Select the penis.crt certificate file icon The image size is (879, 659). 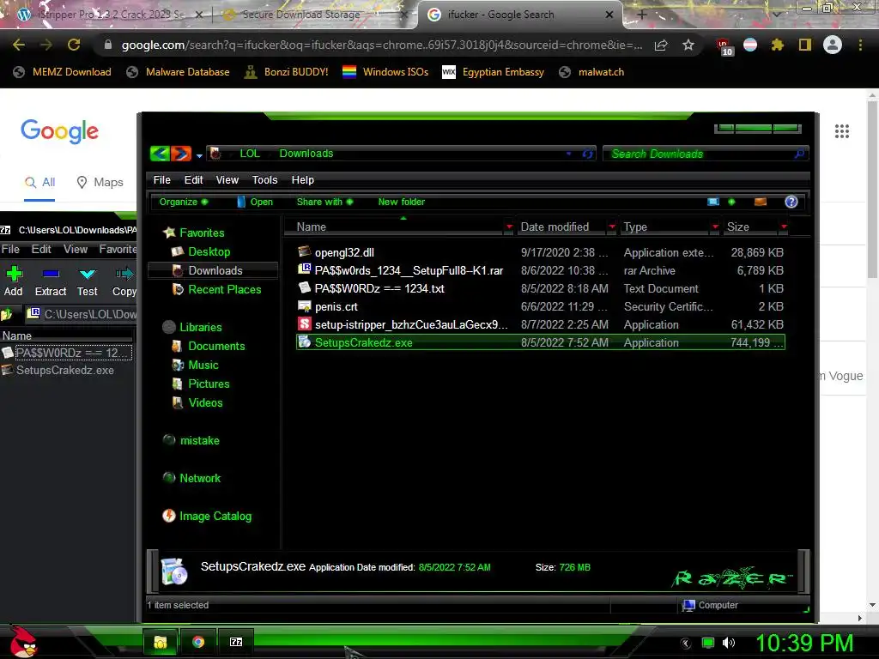coord(305,306)
